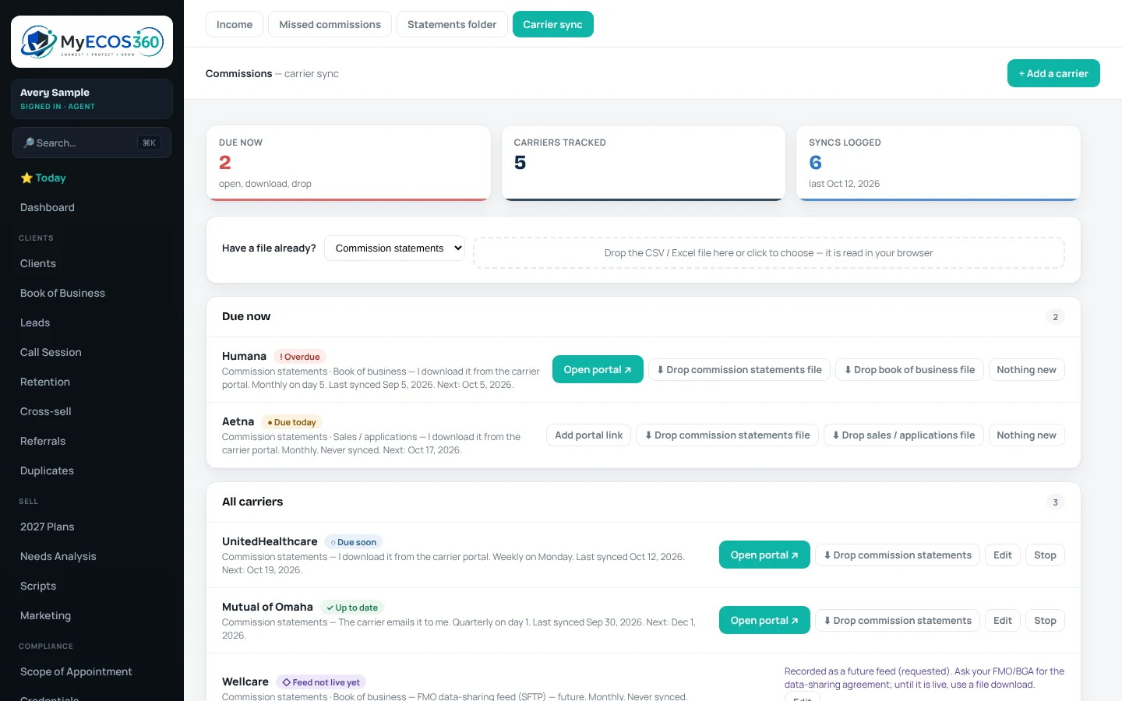Open Scope of Appointment
This screenshot has width=1122, height=701.
pyautogui.click(x=92, y=671)
